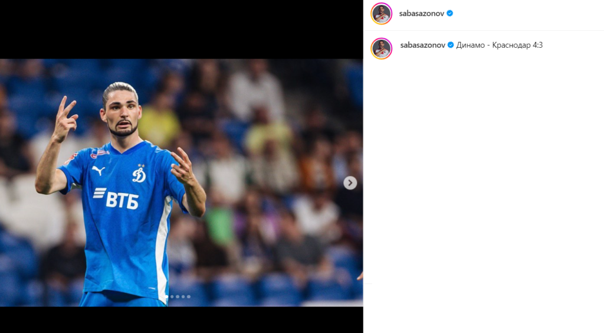The width and height of the screenshot is (604, 333).
Task: Select the third carousel indicator dot
Action: 178,297
